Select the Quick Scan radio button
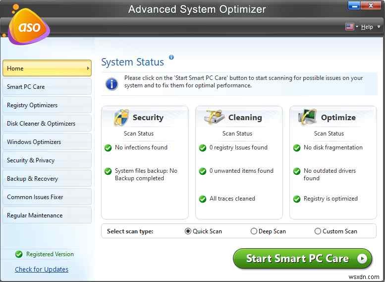Viewport: 385px width, 282px height. click(188, 231)
